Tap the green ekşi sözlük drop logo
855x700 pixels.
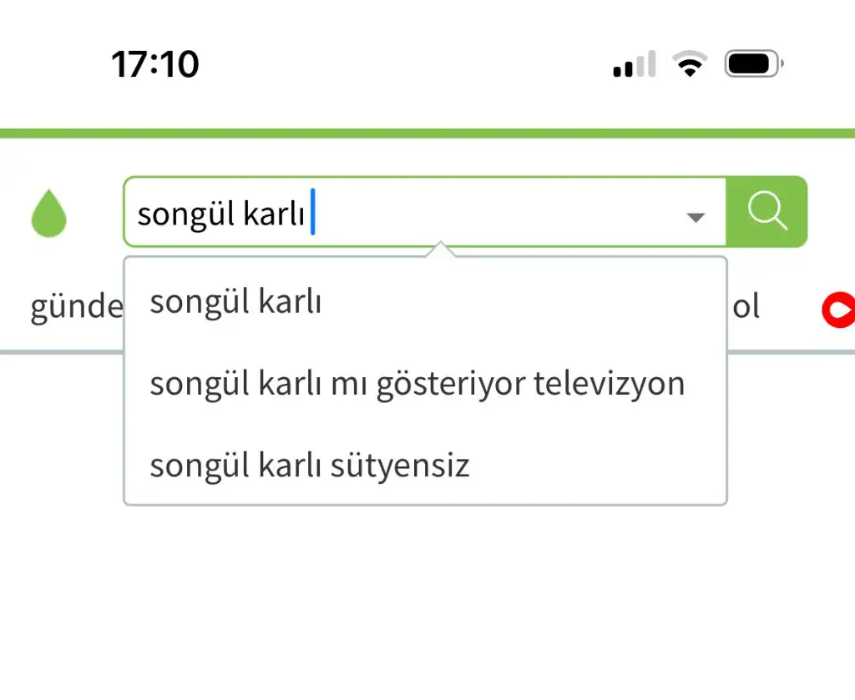tap(49, 213)
